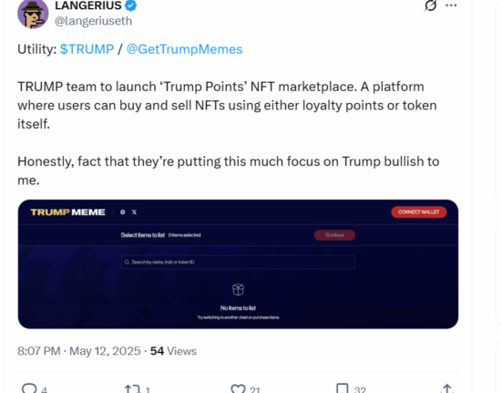Click the 54 Views count

point(173,351)
